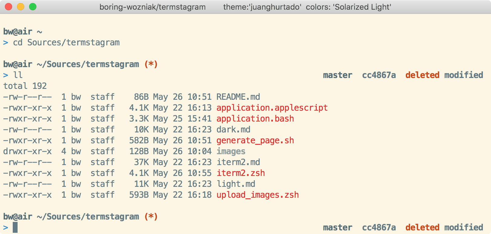491x234 pixels.
Task: Click the upload_images.zsh file name
Action: click(257, 195)
